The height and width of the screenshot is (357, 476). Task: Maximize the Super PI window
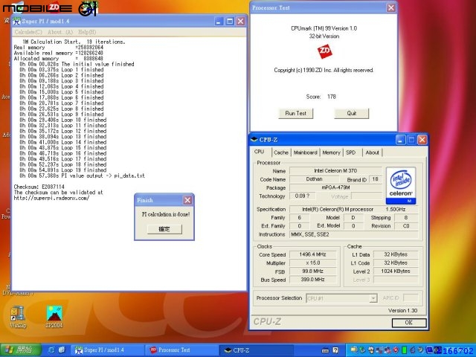(230, 22)
